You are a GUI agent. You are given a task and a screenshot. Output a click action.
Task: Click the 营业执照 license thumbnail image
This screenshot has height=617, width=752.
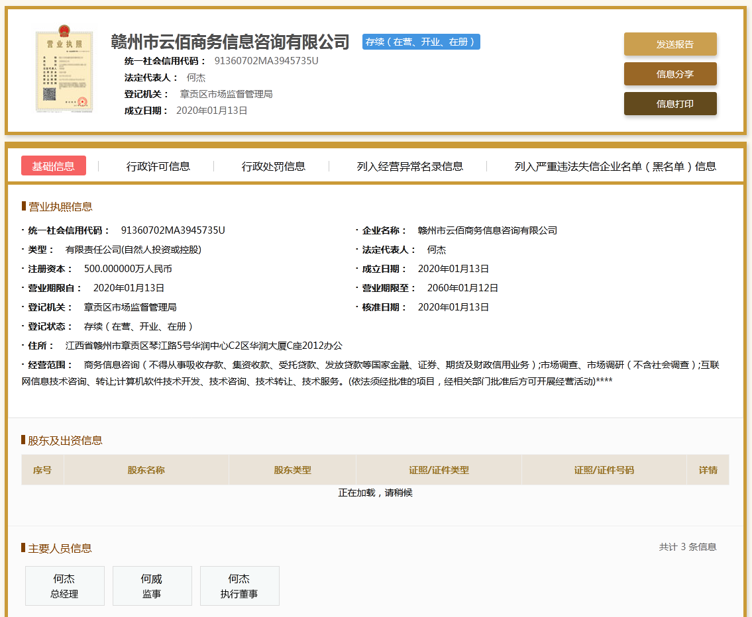tap(64, 69)
